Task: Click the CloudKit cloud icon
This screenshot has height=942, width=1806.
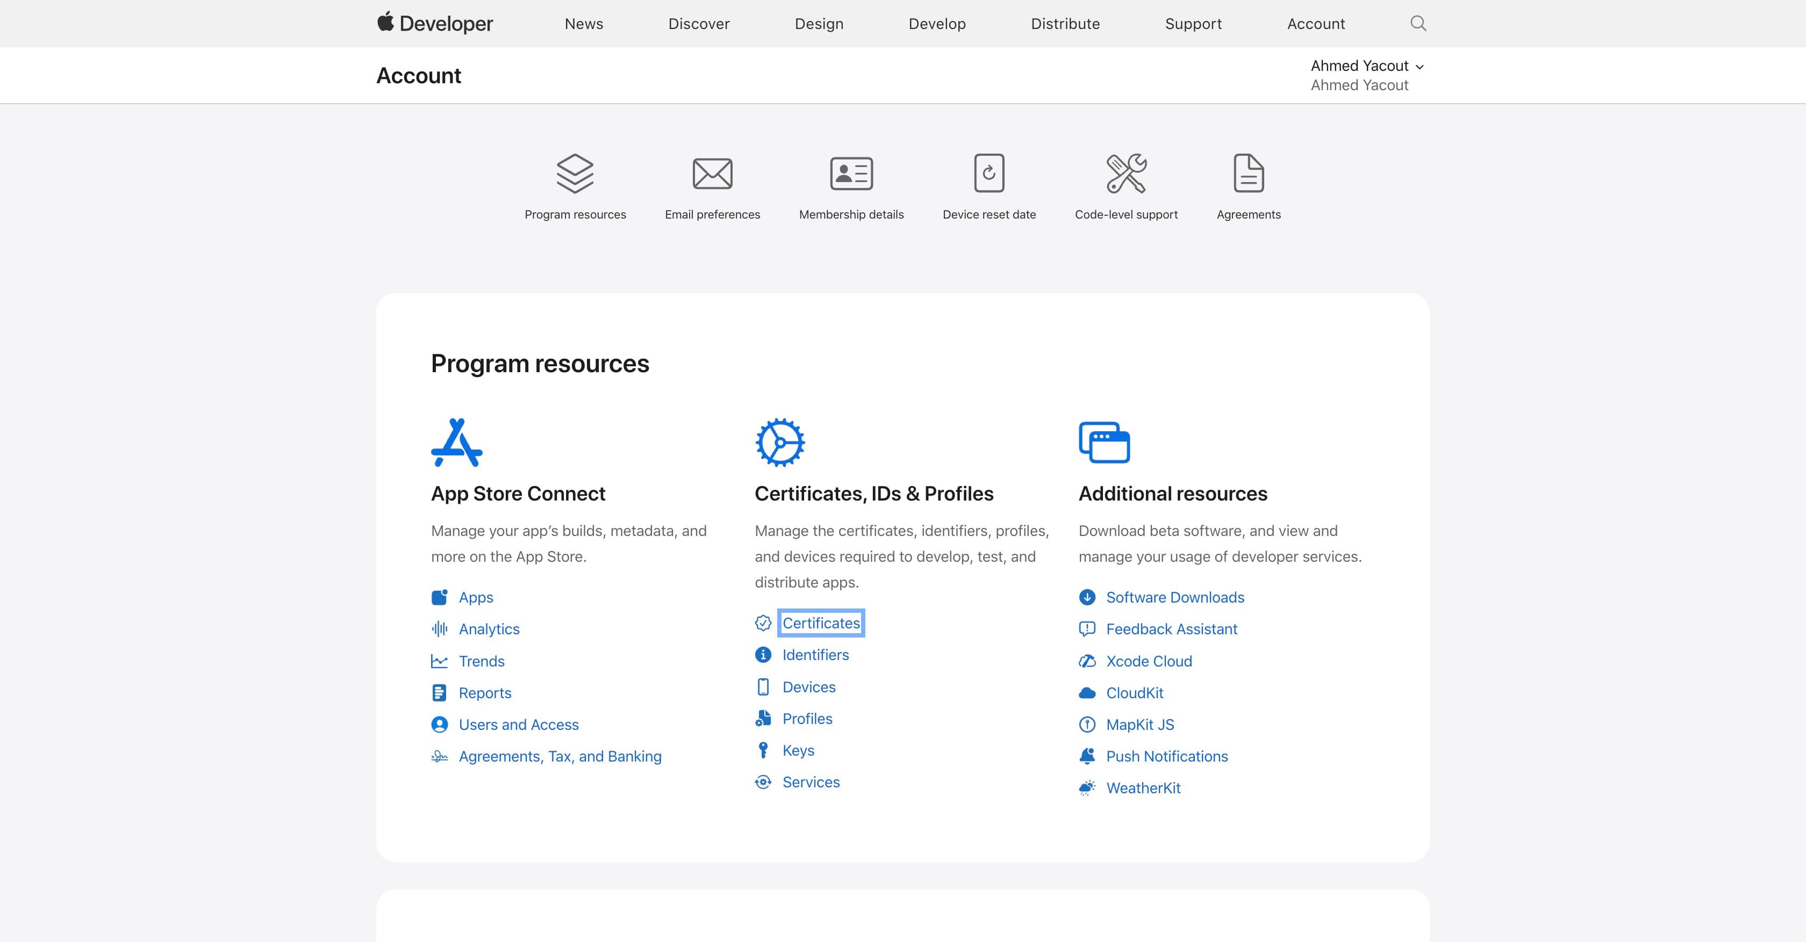Action: click(x=1087, y=693)
